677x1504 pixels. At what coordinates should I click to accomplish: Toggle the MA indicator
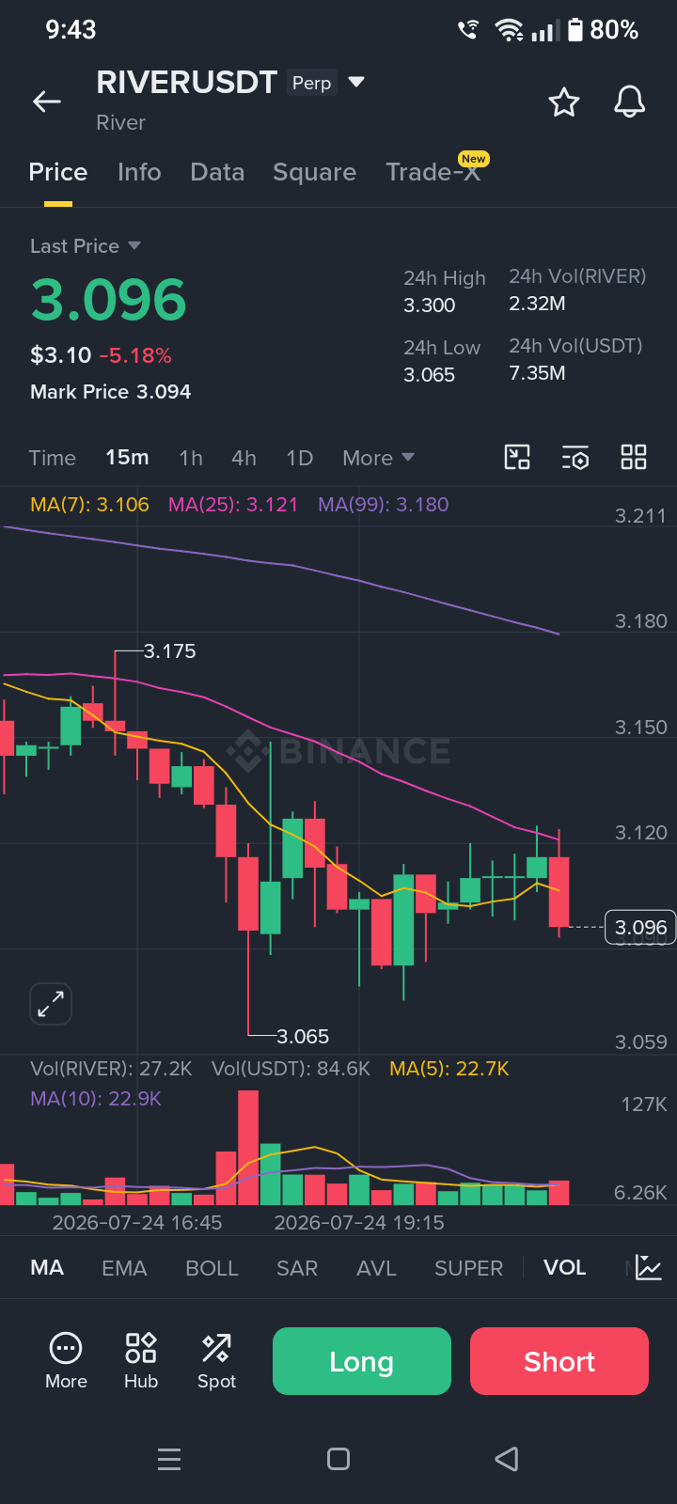tap(47, 1267)
